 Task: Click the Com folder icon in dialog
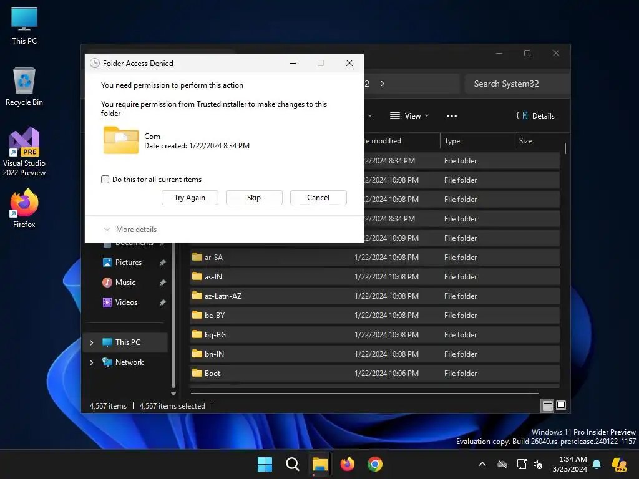[x=120, y=140]
